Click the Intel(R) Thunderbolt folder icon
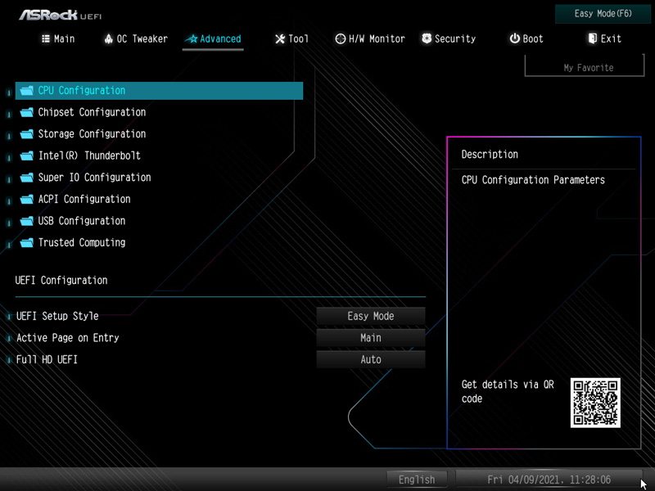Screen dimensions: 655x491 (27, 155)
